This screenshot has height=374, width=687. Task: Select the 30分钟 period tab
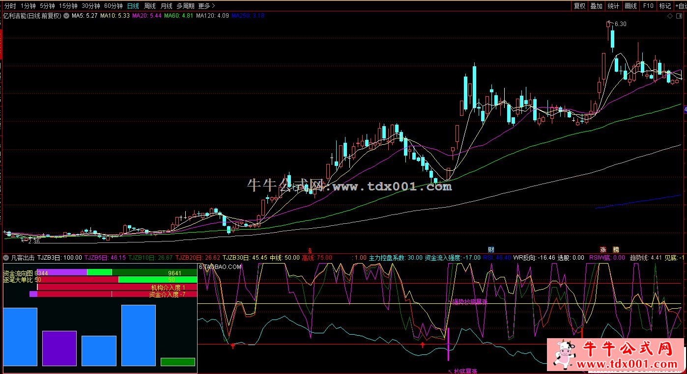(91, 6)
